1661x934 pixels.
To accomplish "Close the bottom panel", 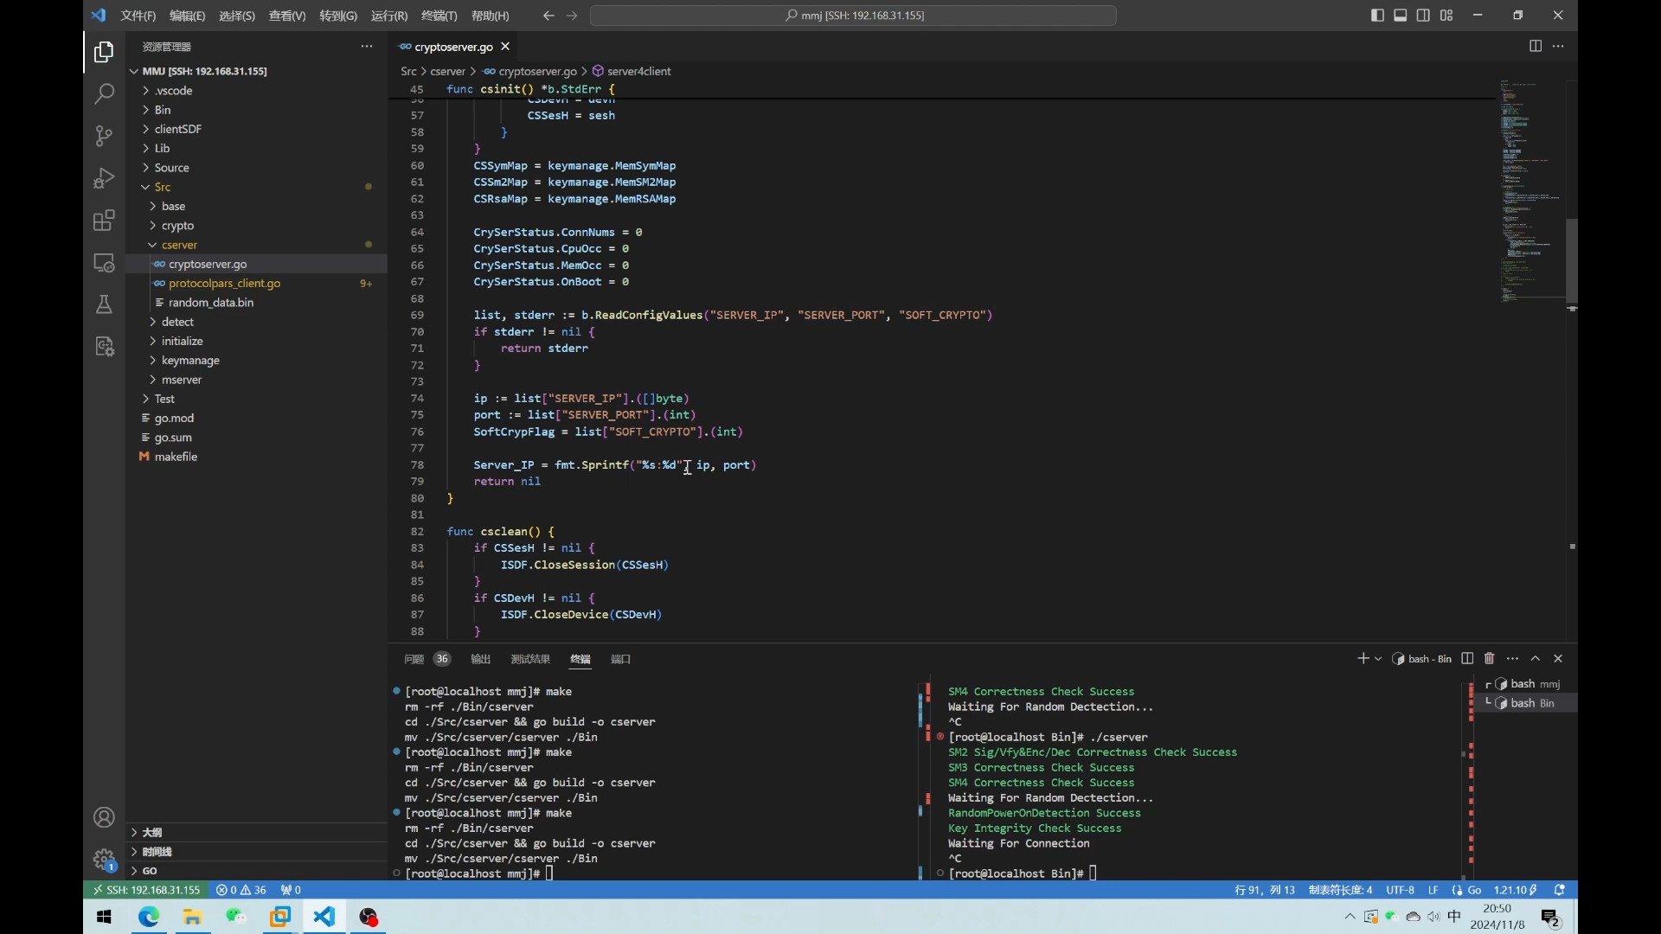I will point(1558,659).
